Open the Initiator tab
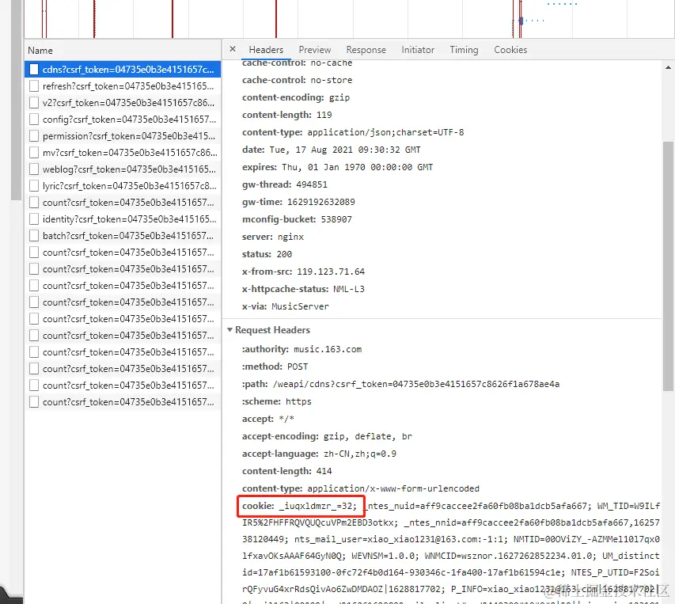The height and width of the screenshot is (604, 675). click(x=418, y=50)
